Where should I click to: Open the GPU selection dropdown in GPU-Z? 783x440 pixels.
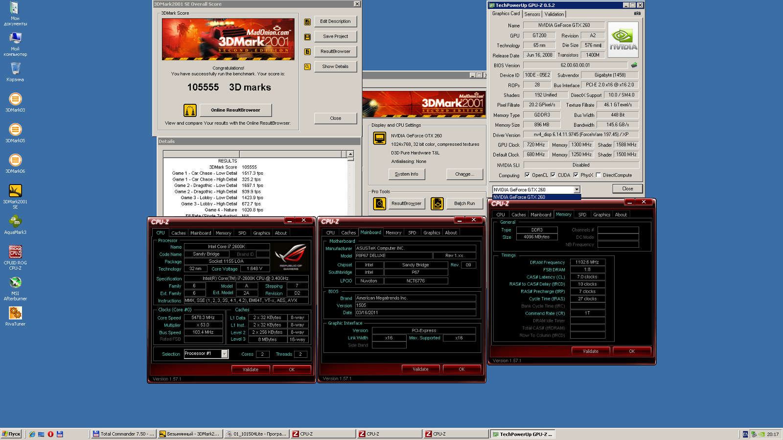pos(576,189)
